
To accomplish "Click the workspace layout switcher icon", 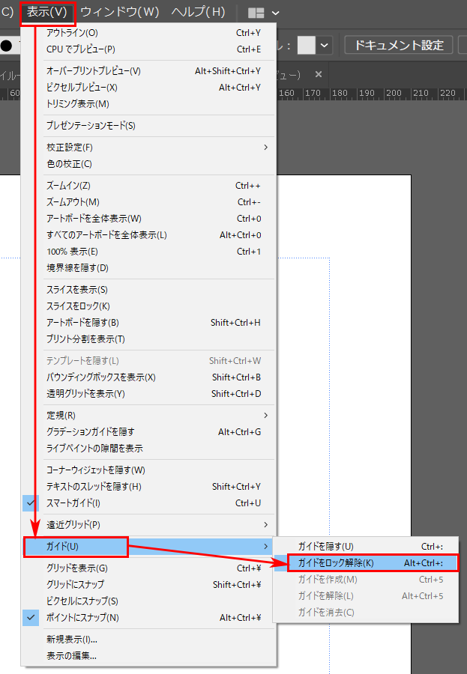I will click(256, 13).
